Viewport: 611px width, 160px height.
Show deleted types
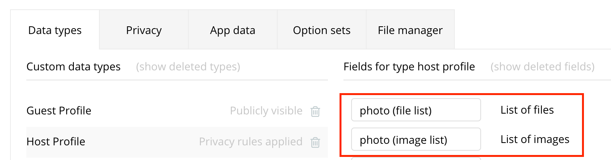188,66
